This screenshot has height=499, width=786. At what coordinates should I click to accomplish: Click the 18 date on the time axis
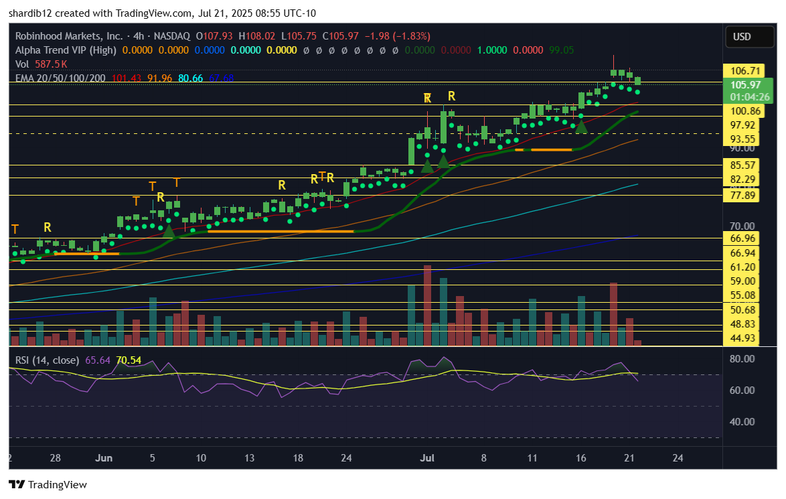[298, 458]
